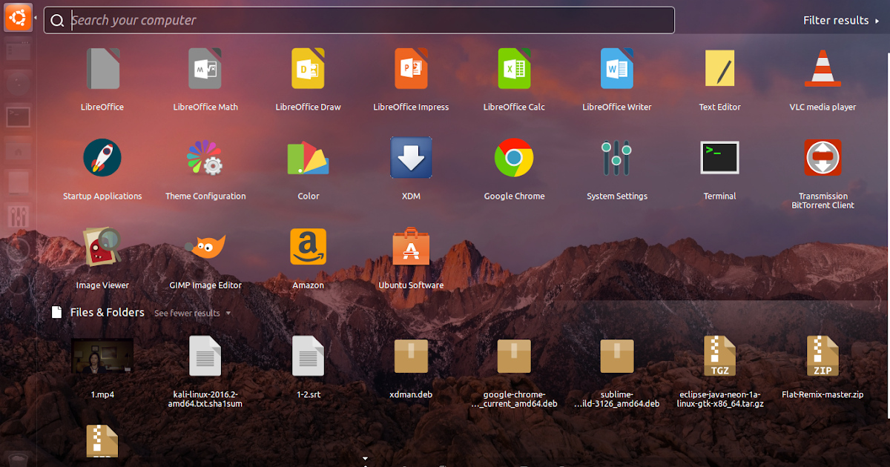
Task: Open Google Chrome
Action: pyautogui.click(x=514, y=157)
